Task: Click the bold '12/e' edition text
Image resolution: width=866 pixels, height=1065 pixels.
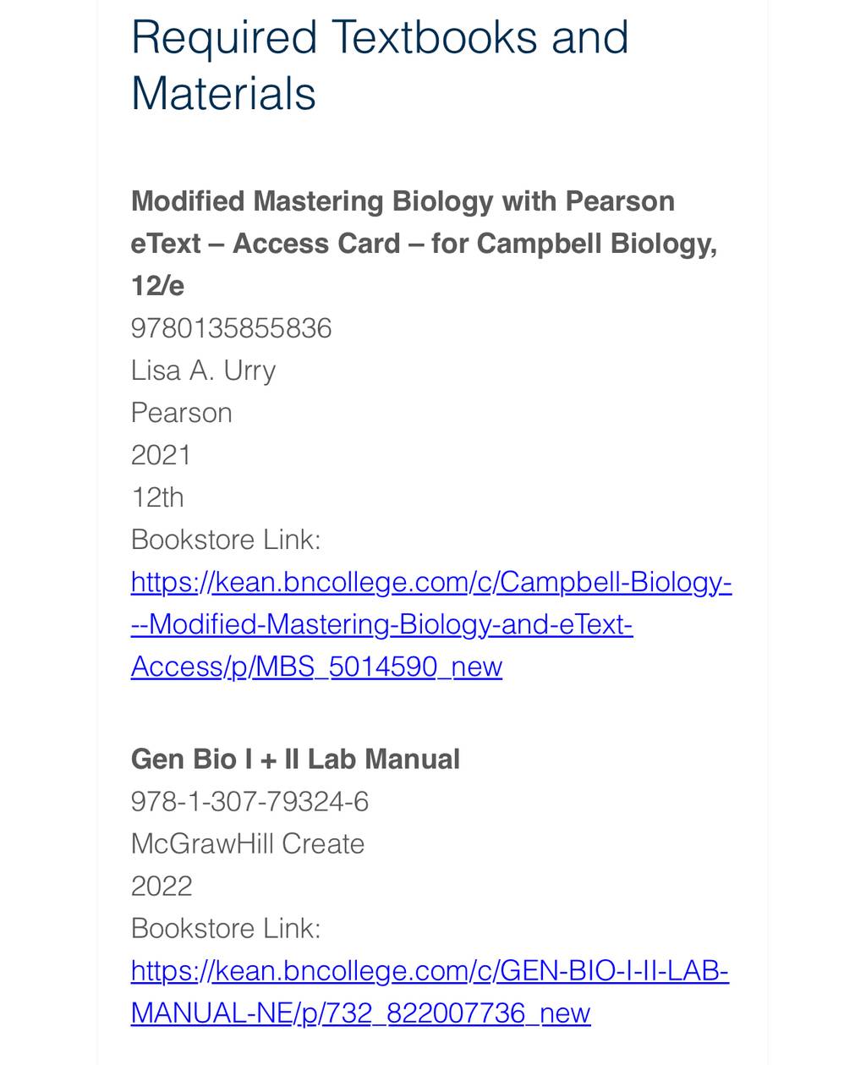Action: (157, 286)
